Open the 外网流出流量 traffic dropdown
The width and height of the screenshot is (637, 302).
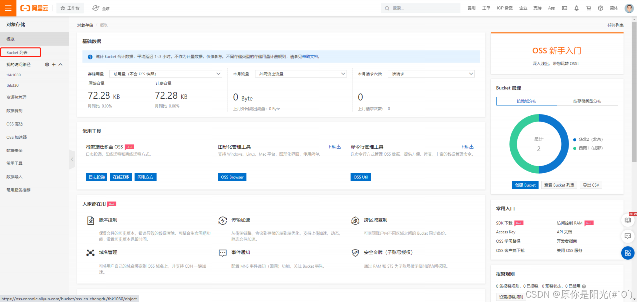301,73
